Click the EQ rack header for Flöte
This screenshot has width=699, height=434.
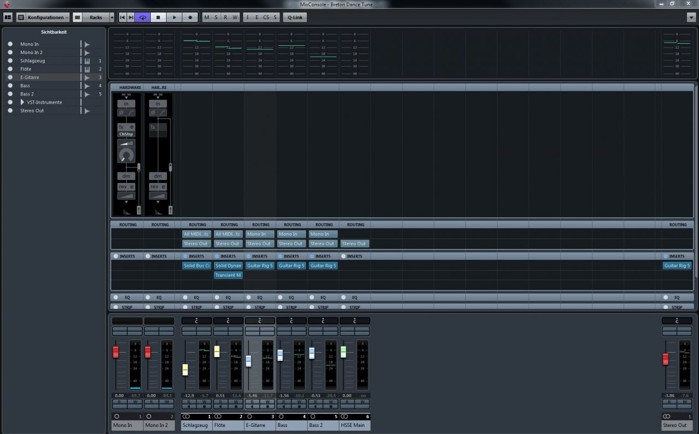tap(228, 298)
